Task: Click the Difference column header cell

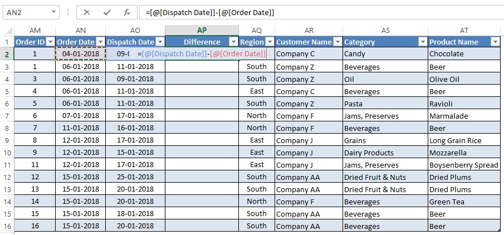Action: click(202, 42)
